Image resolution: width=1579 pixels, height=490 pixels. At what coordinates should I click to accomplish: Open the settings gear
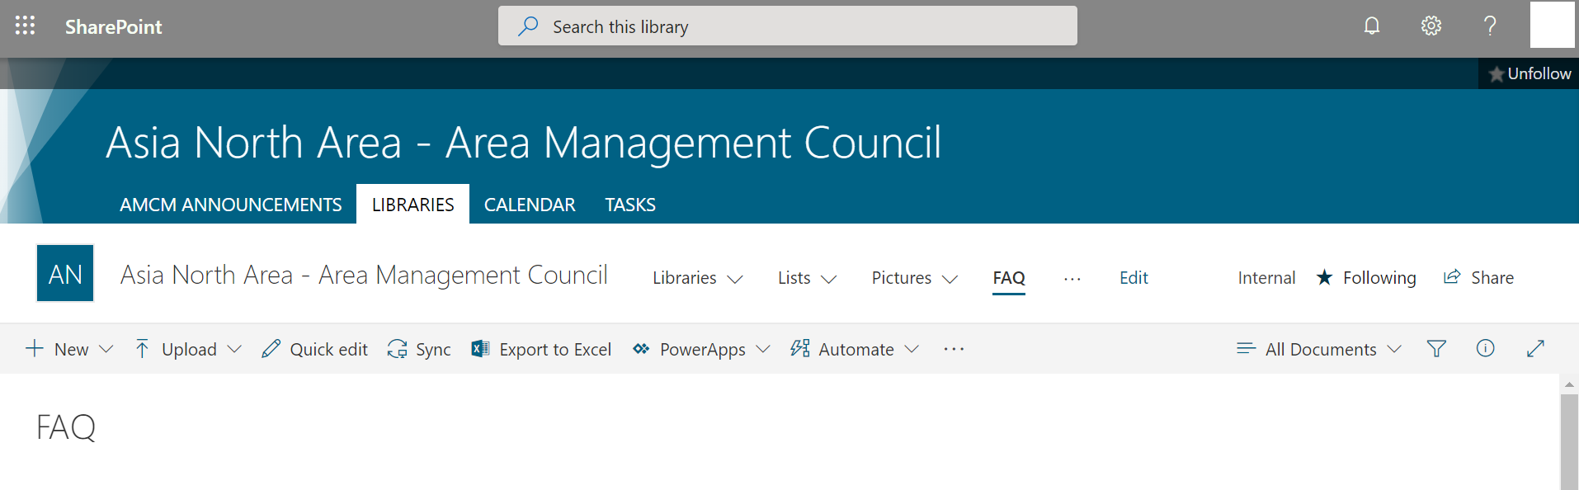tap(1431, 26)
